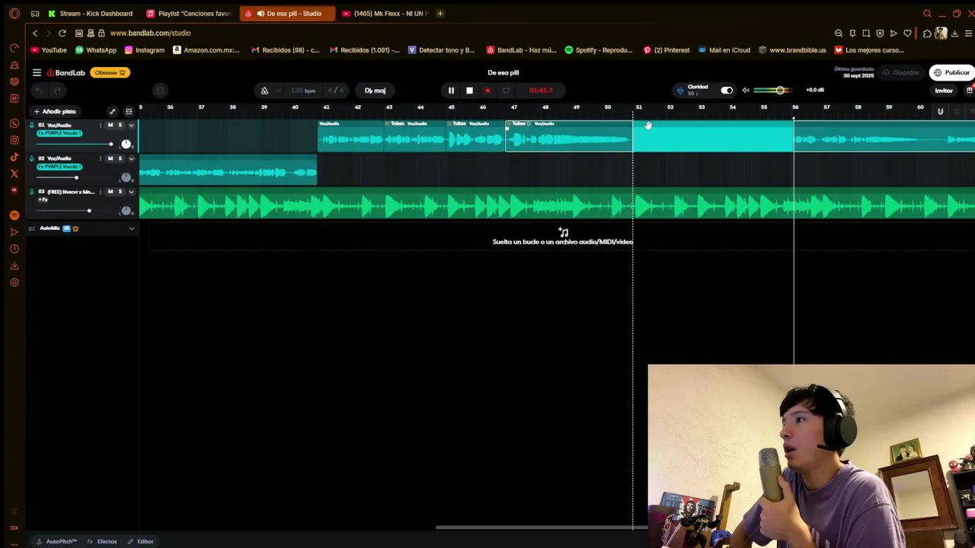This screenshot has width=975, height=548.
Task: Redo the last action
Action: click(57, 91)
